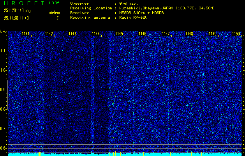The width and height of the screenshot is (245, 156).
Task: Click the 1145 time marker
Action: [x=119, y=34]
